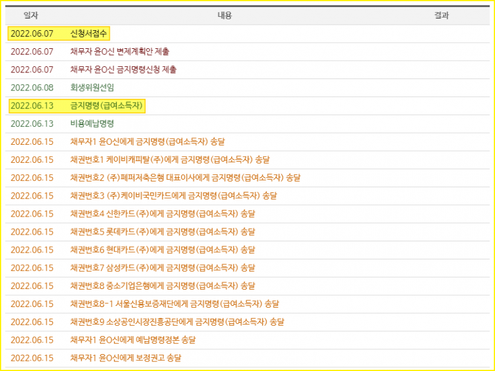Select the 회생위원선임 entry
This screenshot has width=495, height=371.
coord(92,87)
